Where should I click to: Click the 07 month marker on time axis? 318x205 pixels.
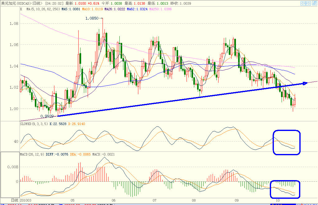click(154, 200)
